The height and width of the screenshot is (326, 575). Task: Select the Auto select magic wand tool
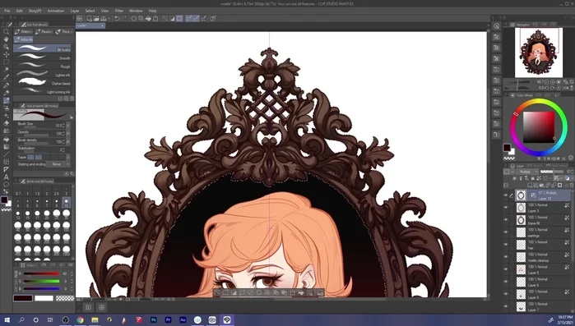point(7,70)
